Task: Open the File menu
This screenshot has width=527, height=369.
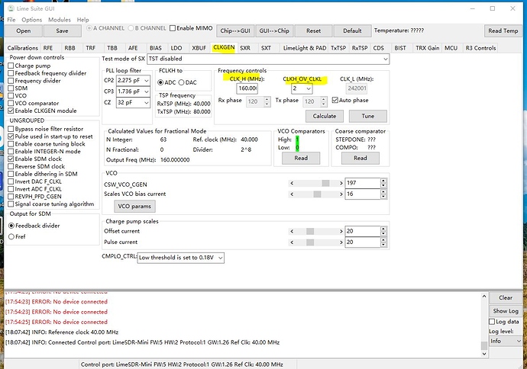Action: [11, 20]
